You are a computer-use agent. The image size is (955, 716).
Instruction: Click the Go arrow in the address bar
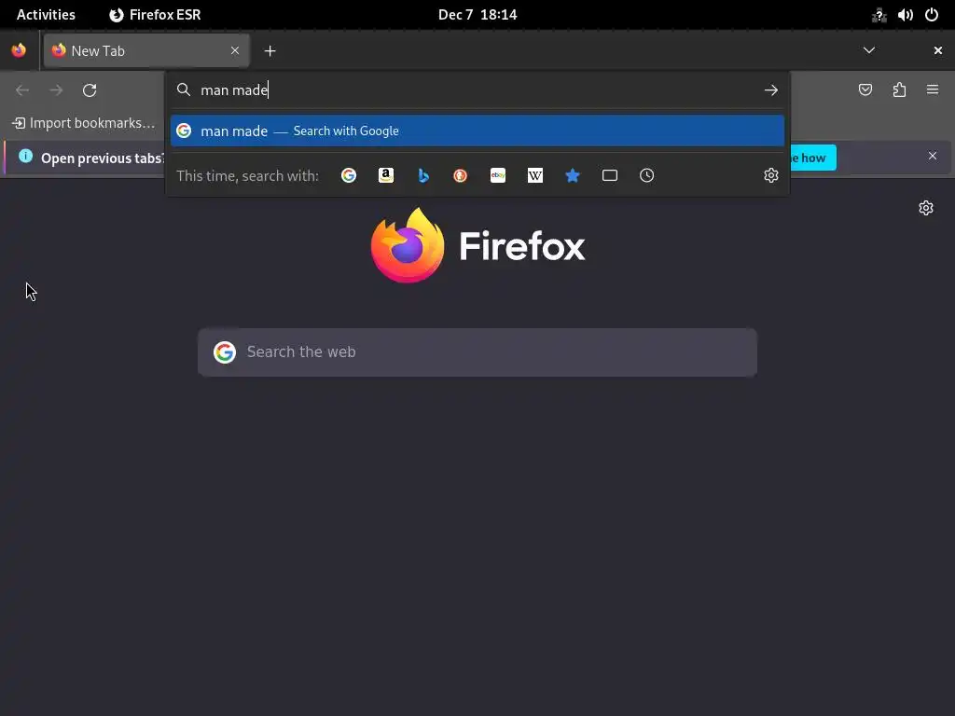pos(771,90)
